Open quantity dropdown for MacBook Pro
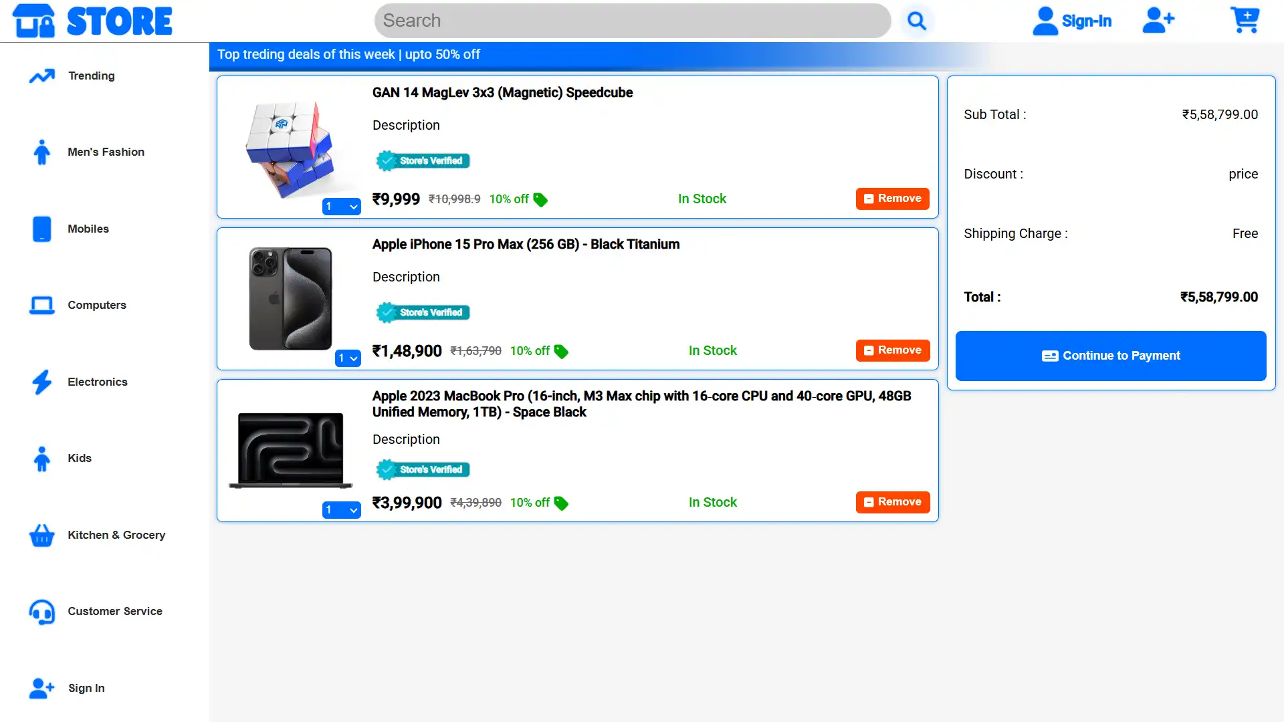The height and width of the screenshot is (722, 1284). [342, 510]
